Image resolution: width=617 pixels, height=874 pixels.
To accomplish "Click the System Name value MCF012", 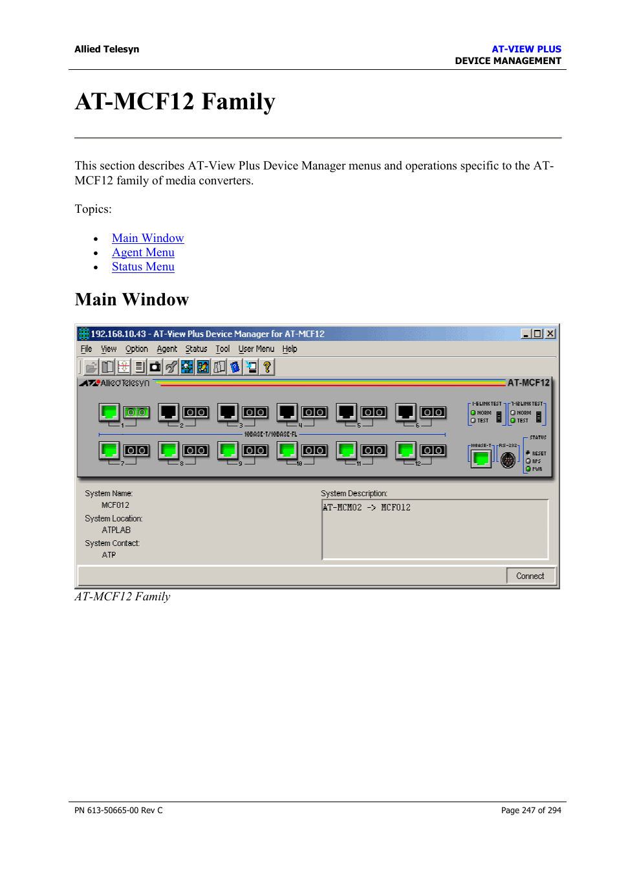I will click(115, 505).
